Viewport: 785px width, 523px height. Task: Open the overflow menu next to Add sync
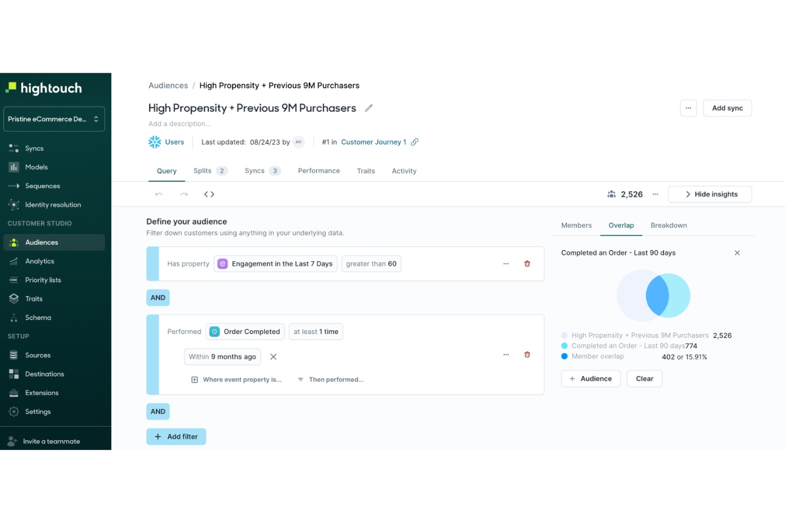(688, 108)
